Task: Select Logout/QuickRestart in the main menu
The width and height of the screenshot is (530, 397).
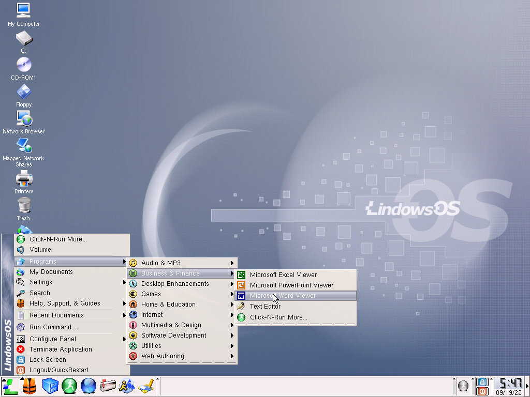Action: (58, 370)
